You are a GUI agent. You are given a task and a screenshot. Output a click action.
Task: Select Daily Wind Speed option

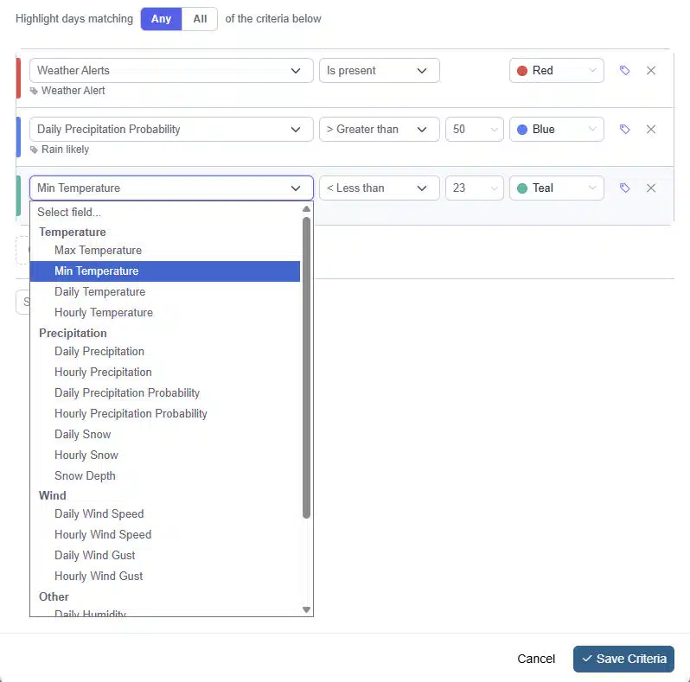[99, 514]
